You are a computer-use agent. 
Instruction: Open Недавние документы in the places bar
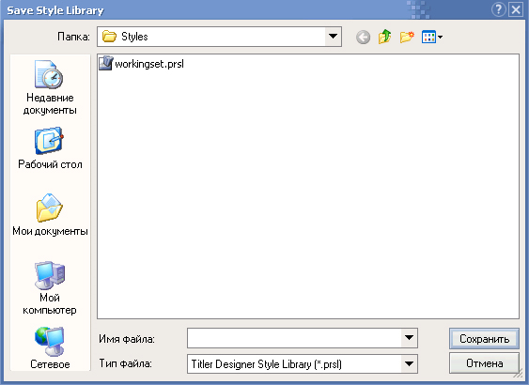click(50, 87)
